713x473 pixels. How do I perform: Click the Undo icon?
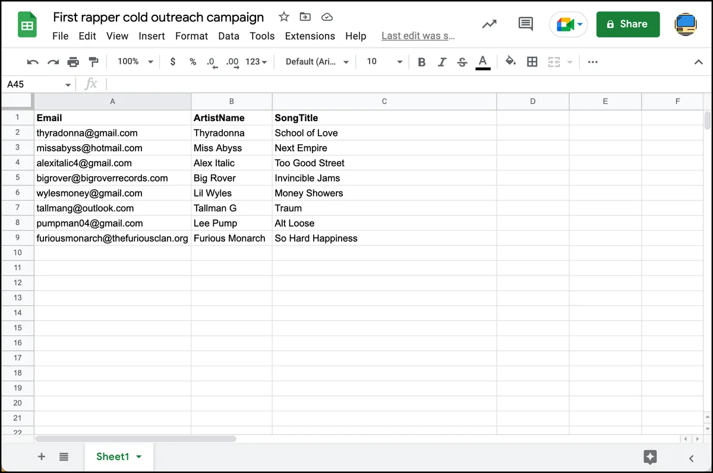(33, 62)
